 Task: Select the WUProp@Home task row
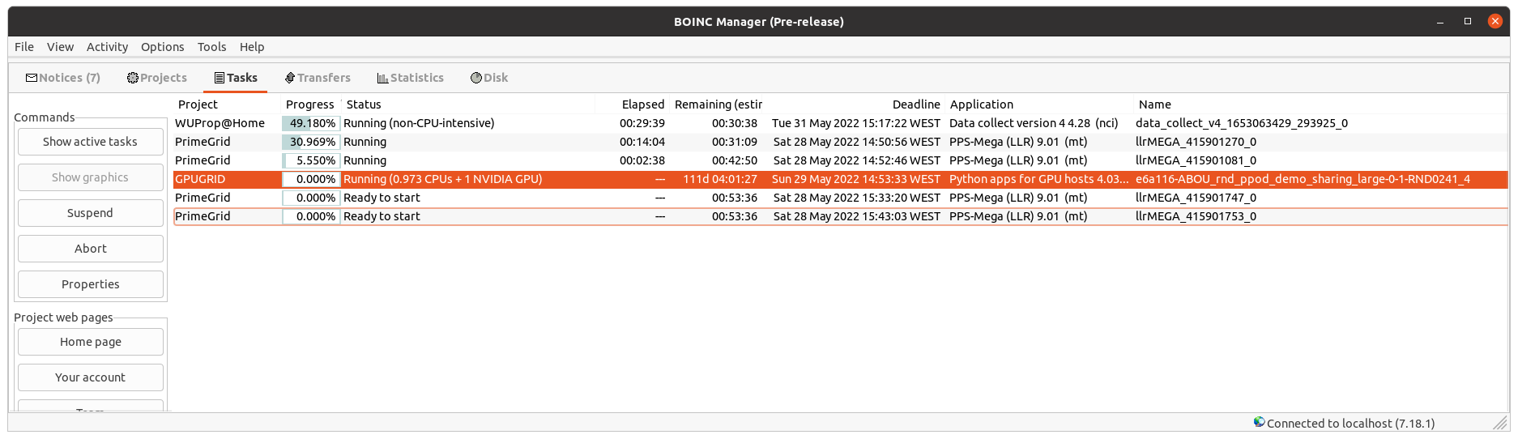coord(840,123)
